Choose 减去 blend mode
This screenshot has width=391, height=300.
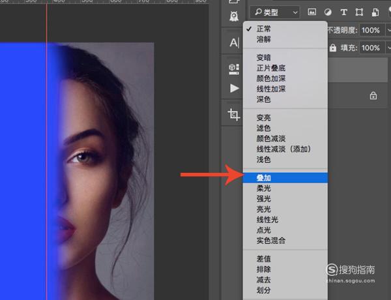pos(285,280)
